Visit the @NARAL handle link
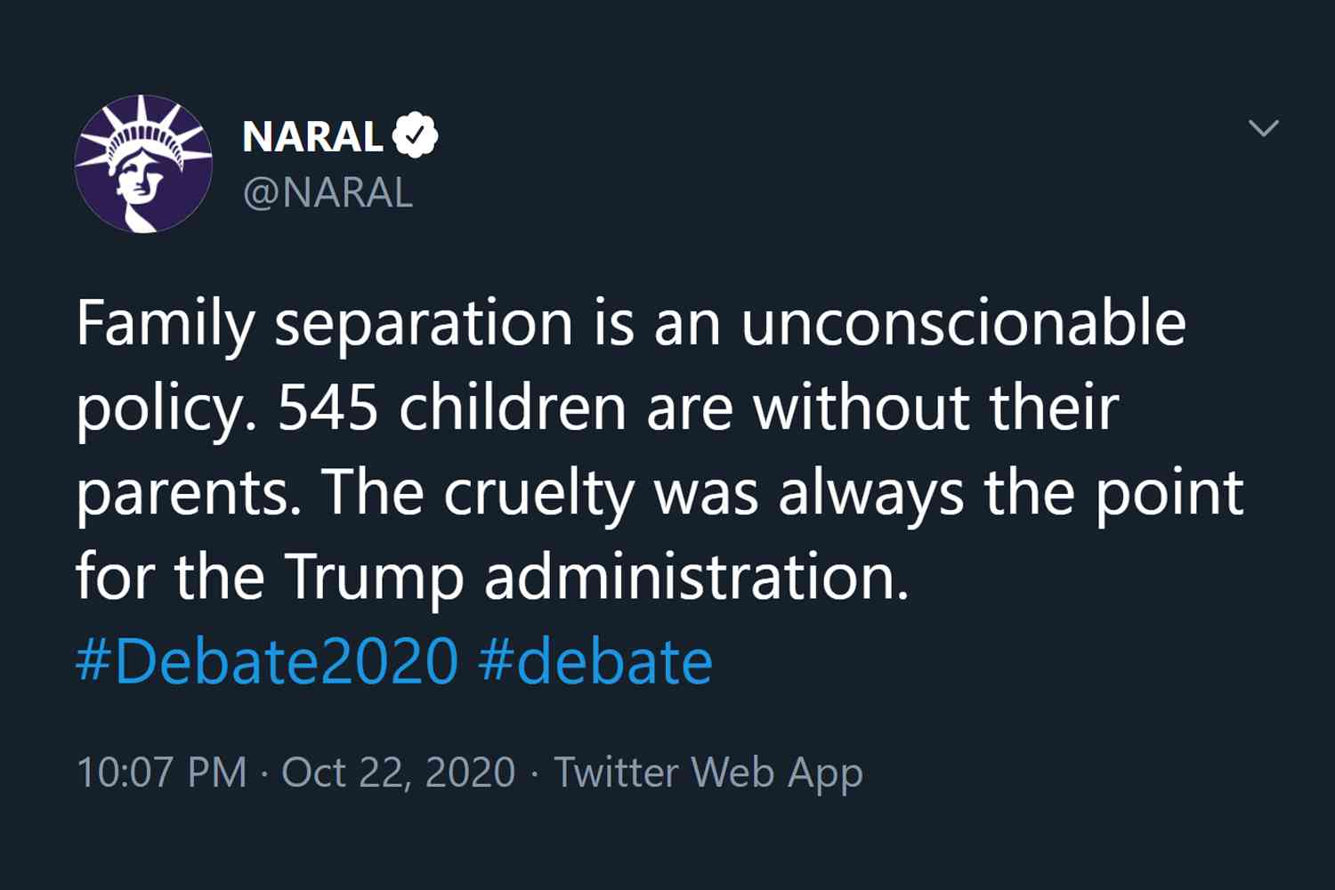The width and height of the screenshot is (1335, 890). [x=328, y=193]
